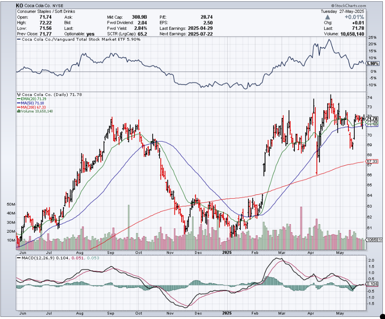Click the Coca Cola Co. NYSE title text
This screenshot has width=385, height=319.
click(44, 6)
